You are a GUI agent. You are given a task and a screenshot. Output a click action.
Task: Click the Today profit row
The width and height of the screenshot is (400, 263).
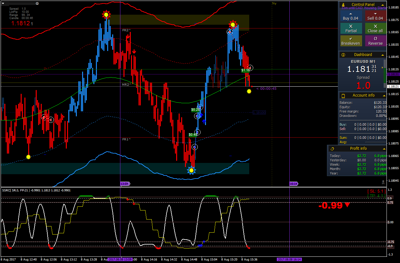pos(358,156)
